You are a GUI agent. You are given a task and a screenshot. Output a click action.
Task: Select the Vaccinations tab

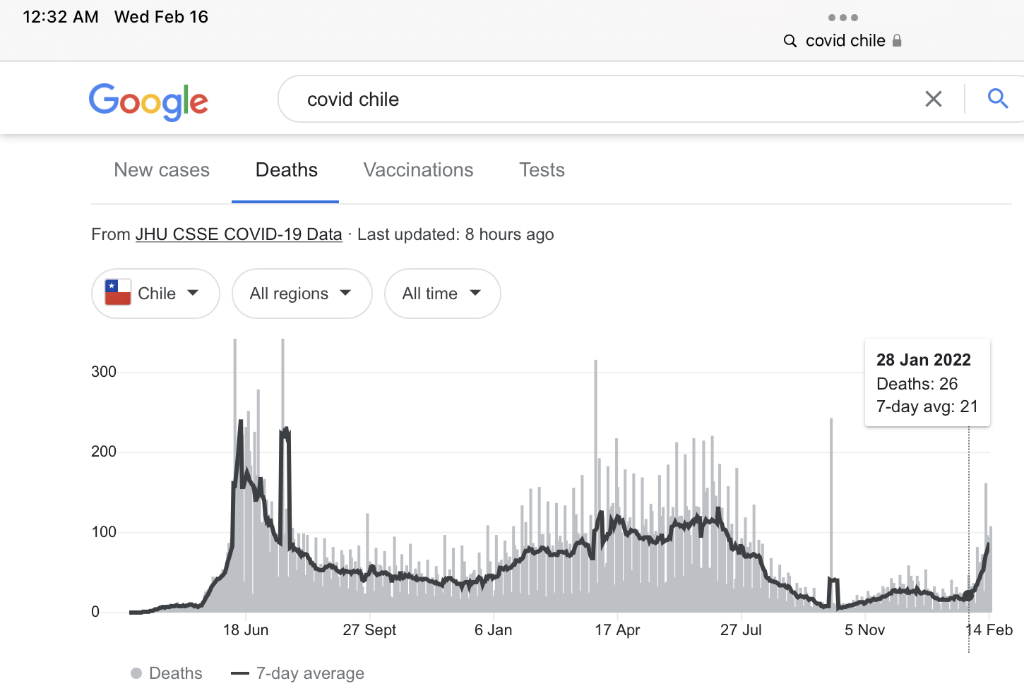click(x=418, y=170)
